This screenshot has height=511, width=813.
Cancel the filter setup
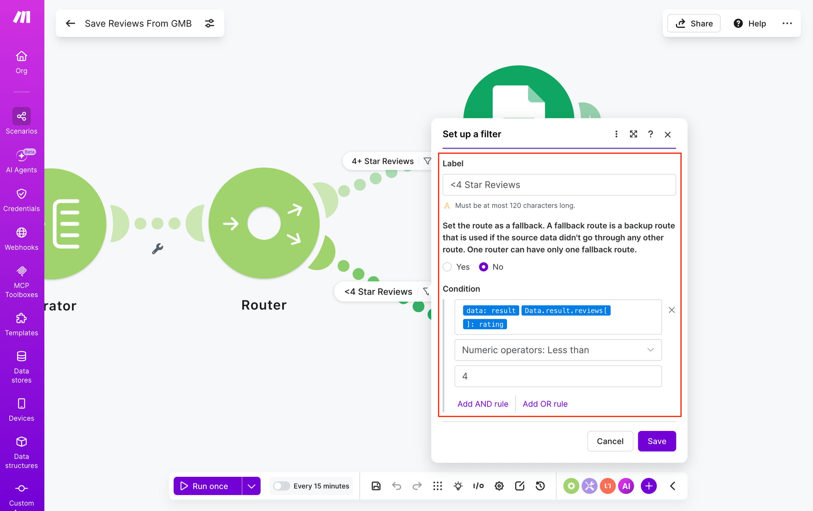tap(610, 441)
